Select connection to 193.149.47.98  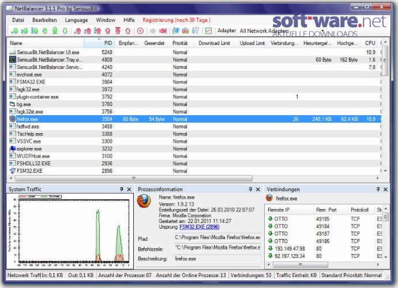pos(324,249)
